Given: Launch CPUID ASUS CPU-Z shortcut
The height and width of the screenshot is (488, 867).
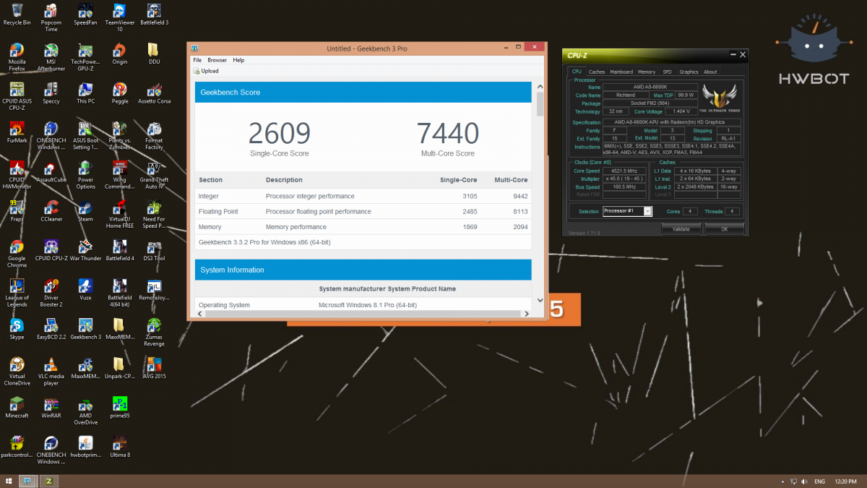Looking at the screenshot, I should 17,96.
